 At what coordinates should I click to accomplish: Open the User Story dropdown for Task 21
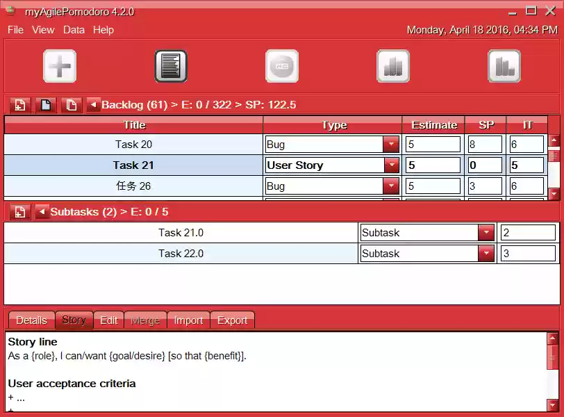coord(392,165)
